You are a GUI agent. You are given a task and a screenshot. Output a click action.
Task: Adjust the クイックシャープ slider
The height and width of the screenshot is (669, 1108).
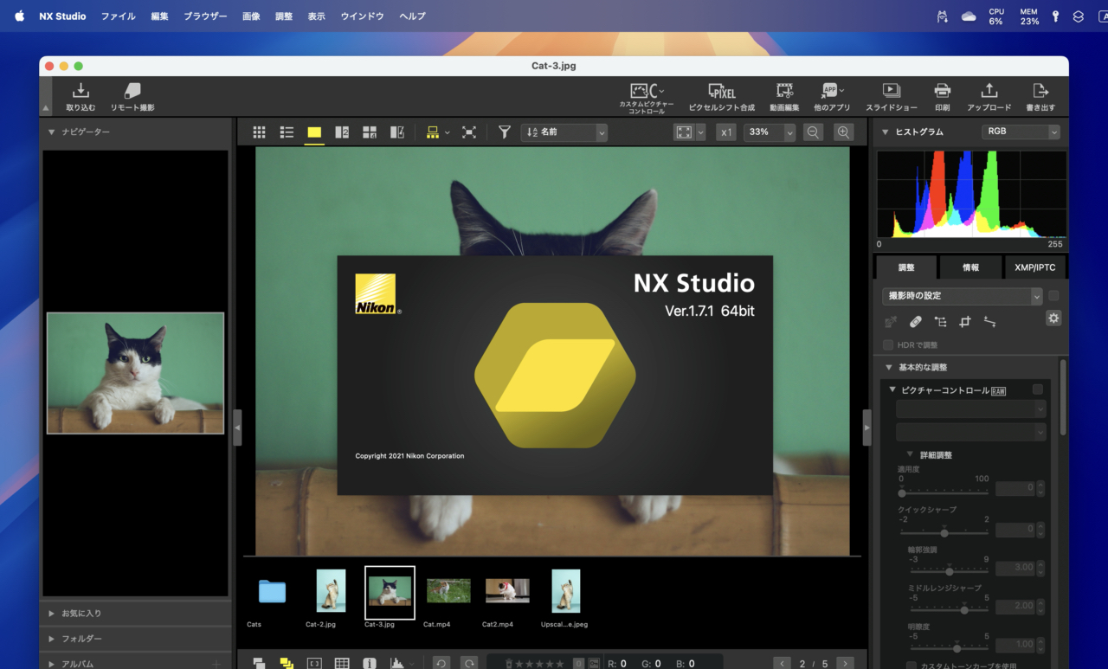(944, 531)
